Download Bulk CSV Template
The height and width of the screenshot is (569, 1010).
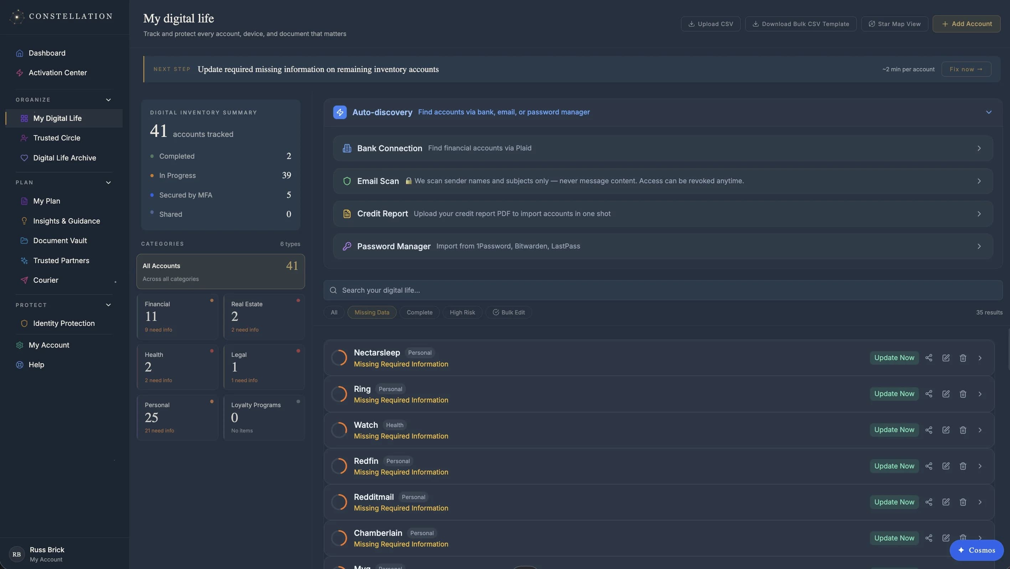[x=800, y=24]
